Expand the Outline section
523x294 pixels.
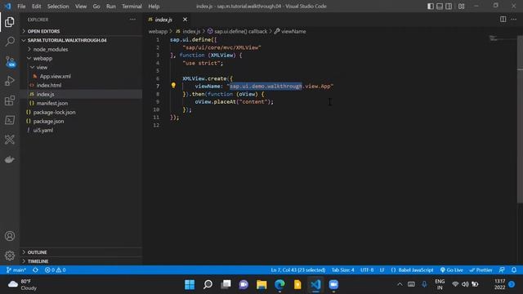(81, 252)
